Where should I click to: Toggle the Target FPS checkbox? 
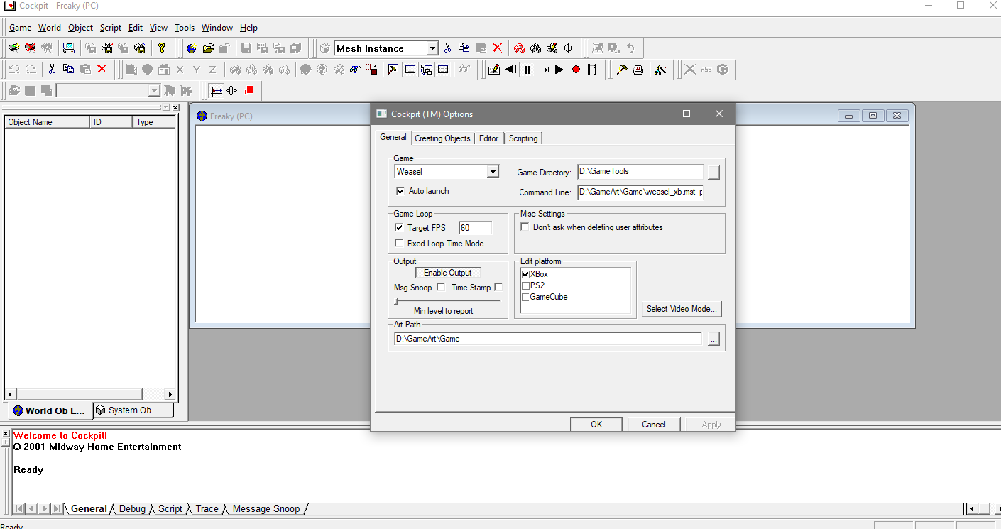[x=399, y=228]
